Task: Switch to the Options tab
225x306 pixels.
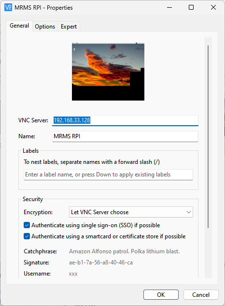Action: tap(45, 27)
